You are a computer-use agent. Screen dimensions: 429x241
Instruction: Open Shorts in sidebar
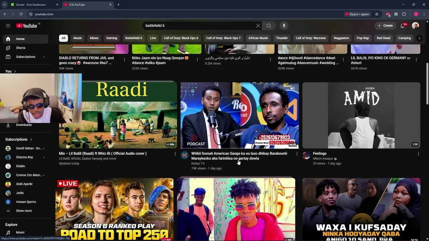point(25,48)
